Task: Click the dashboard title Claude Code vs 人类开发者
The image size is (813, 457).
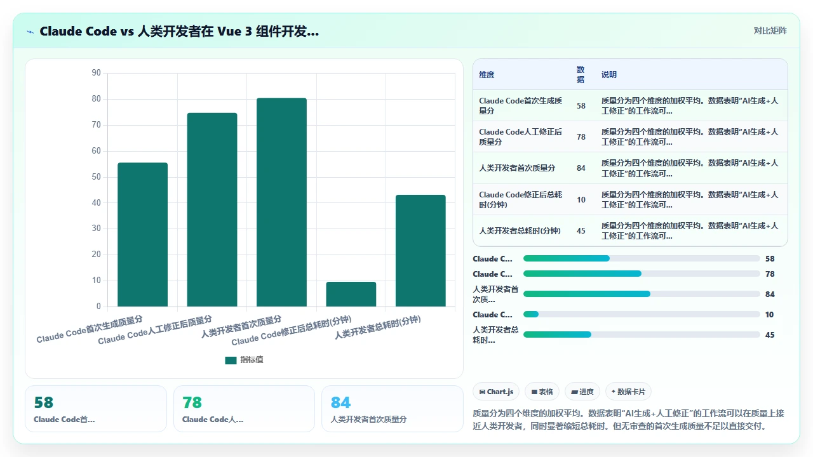Action: [179, 31]
